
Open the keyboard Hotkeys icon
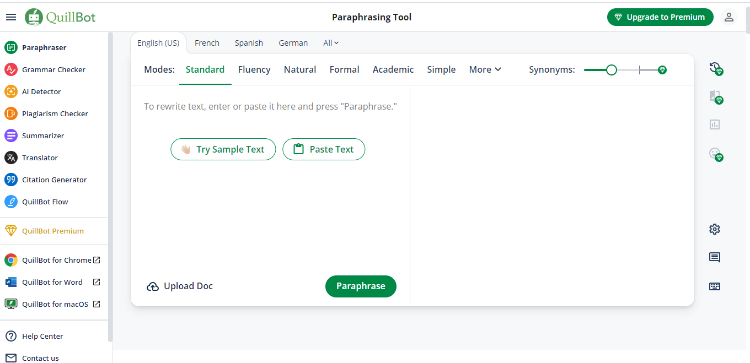(x=715, y=286)
